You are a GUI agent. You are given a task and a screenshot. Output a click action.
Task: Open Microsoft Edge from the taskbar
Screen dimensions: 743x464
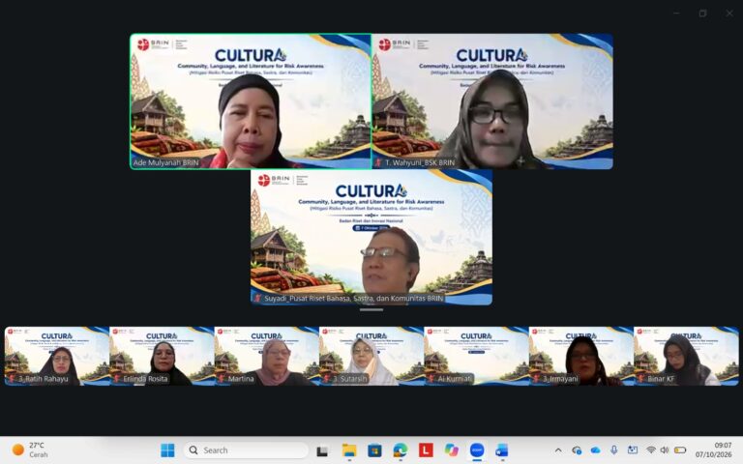point(401,450)
